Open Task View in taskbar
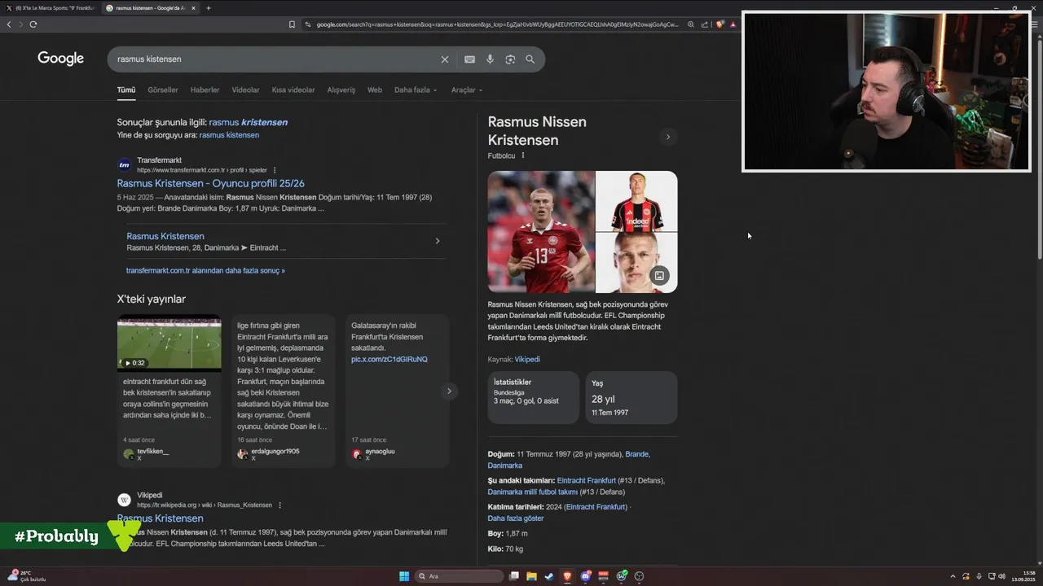The image size is (1043, 586). pyautogui.click(x=513, y=576)
